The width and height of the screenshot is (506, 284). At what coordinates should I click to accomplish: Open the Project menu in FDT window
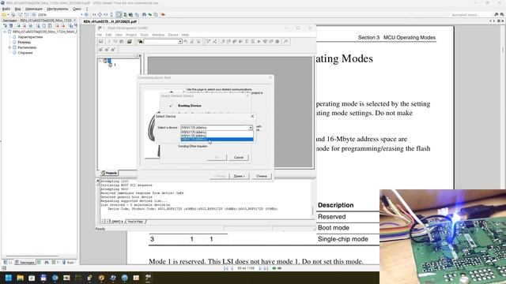[x=131, y=35]
